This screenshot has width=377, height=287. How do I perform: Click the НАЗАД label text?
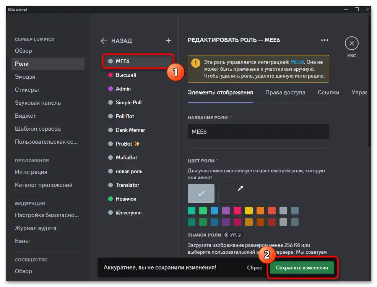(122, 41)
